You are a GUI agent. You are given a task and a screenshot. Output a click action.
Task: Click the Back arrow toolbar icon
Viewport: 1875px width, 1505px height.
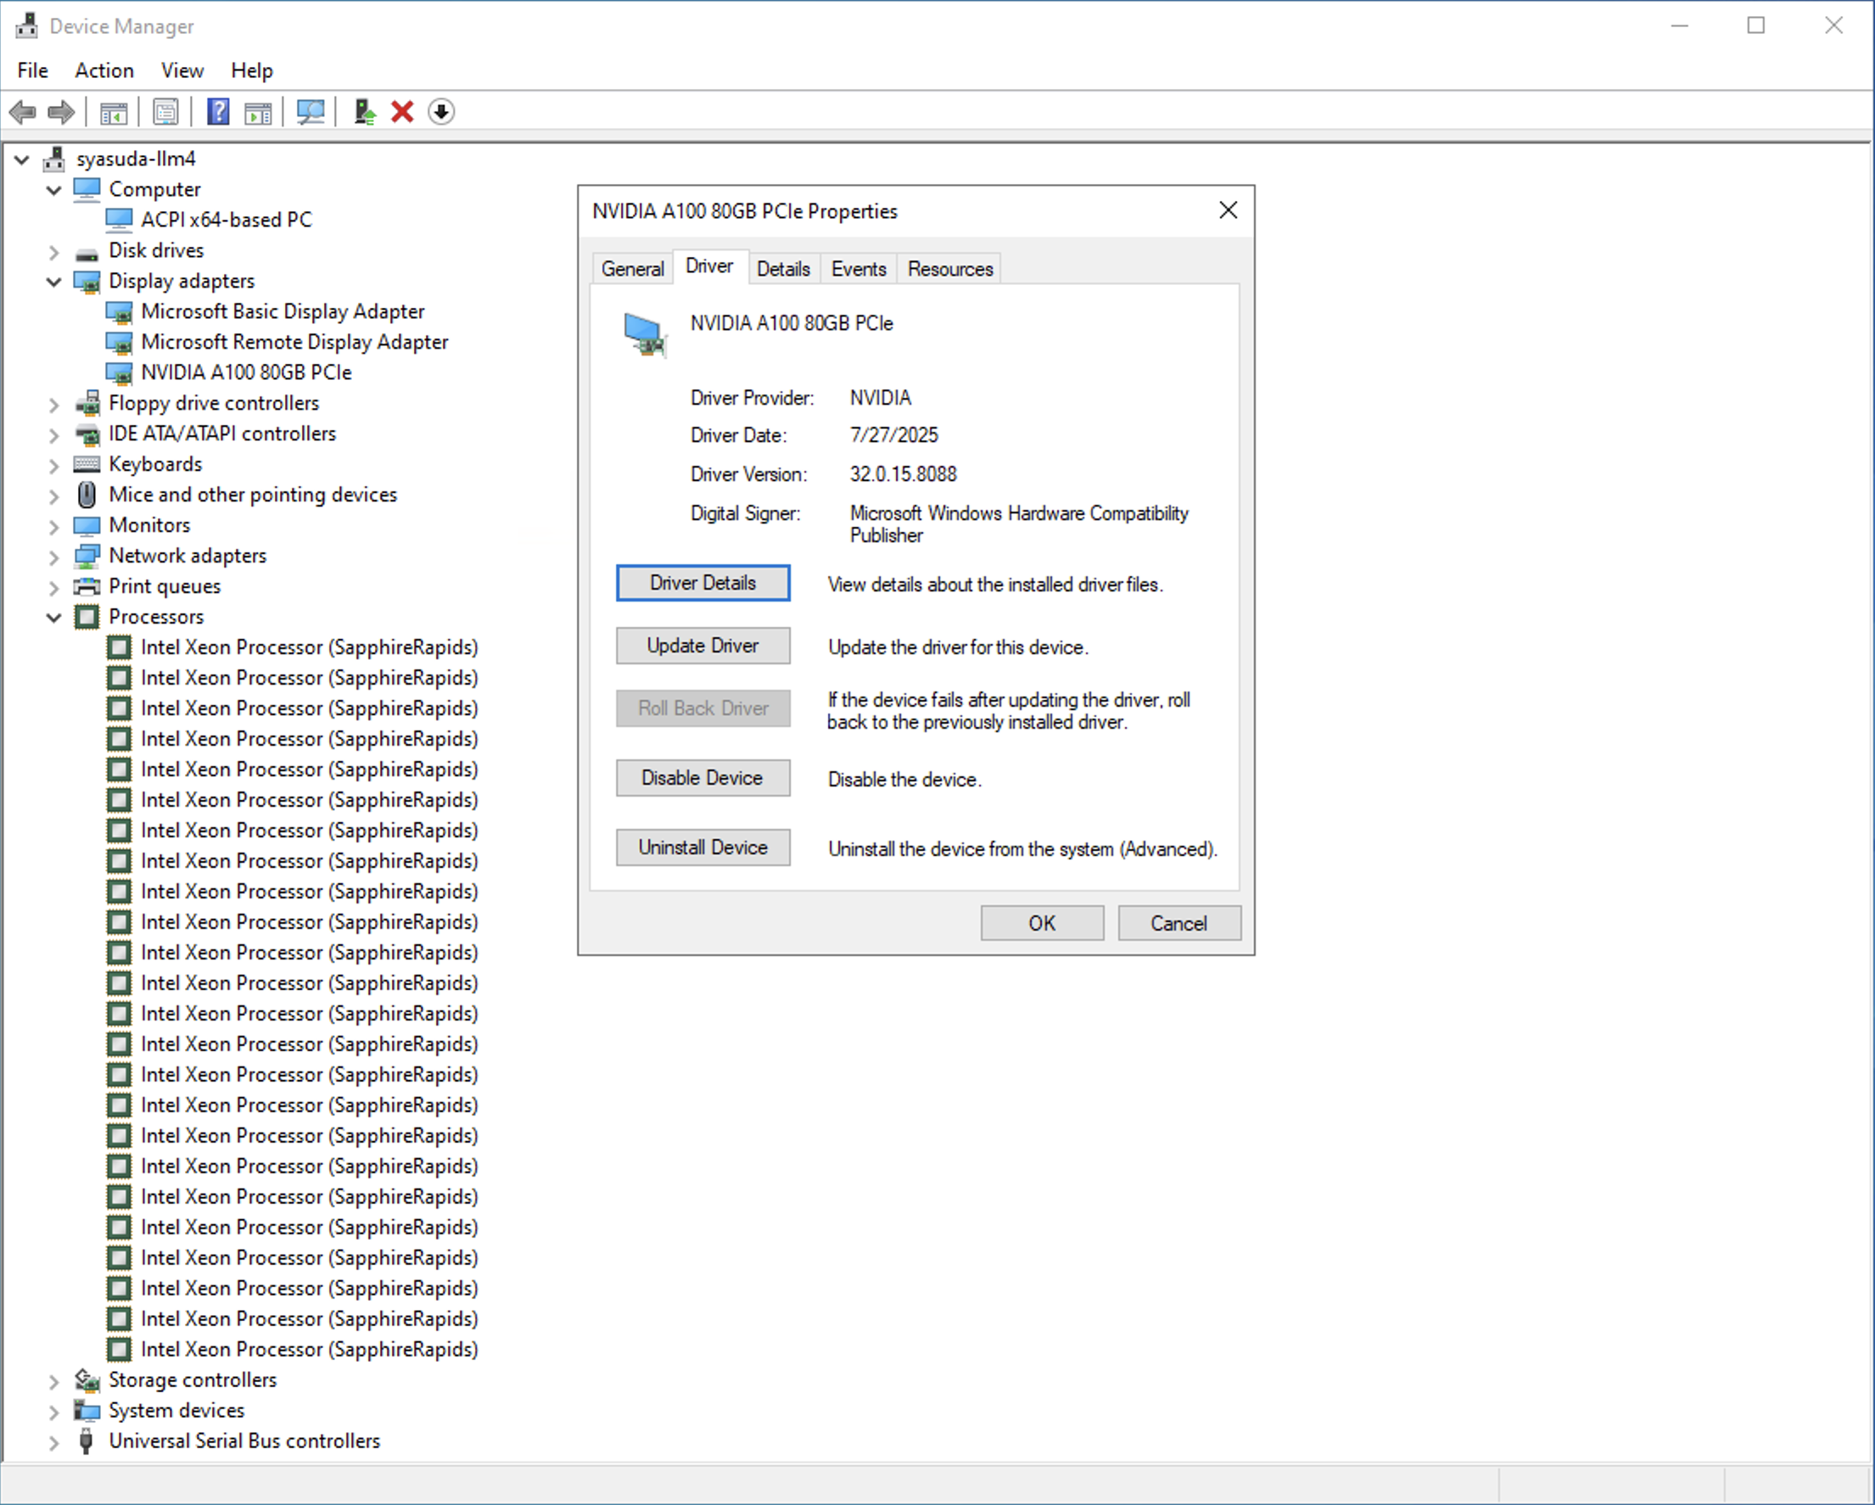(23, 111)
